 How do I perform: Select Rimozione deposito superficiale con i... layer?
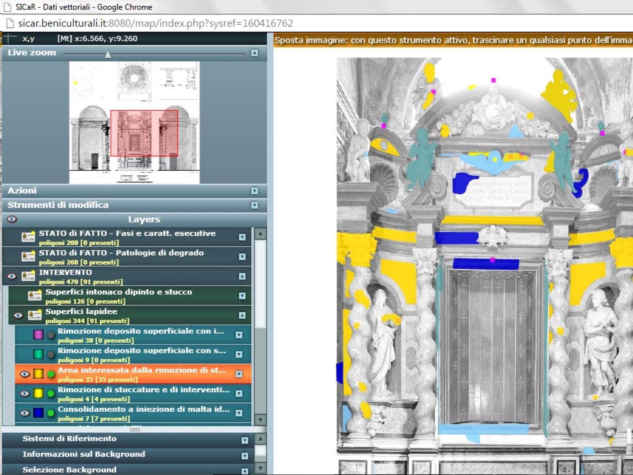133,335
